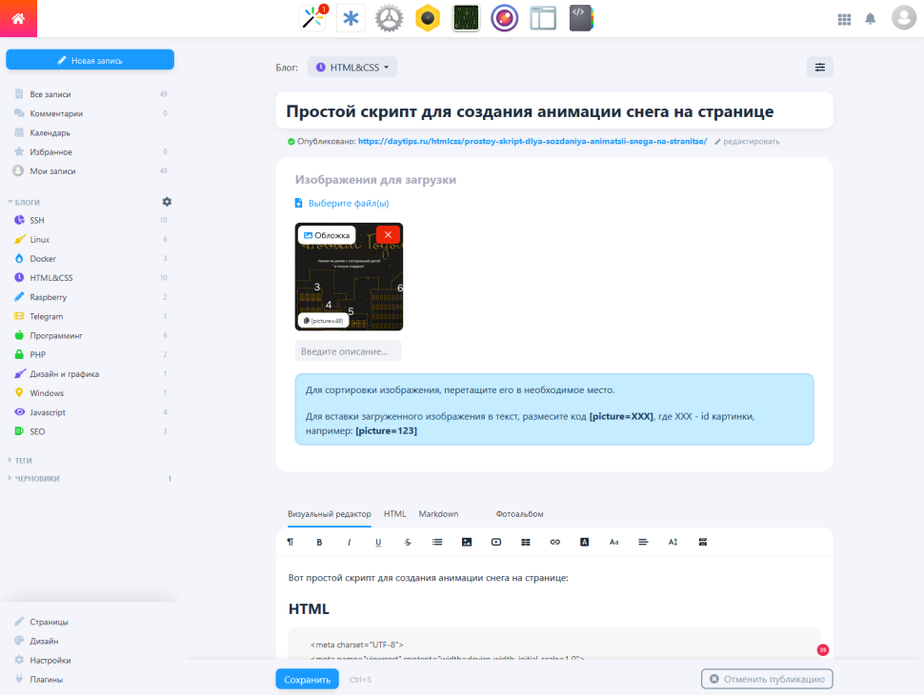Open the window layout app icon

[x=543, y=18]
